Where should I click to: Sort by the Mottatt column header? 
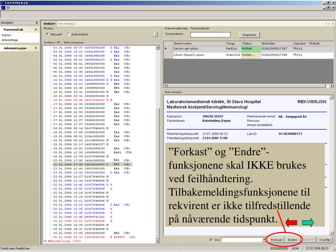click(x=321, y=44)
